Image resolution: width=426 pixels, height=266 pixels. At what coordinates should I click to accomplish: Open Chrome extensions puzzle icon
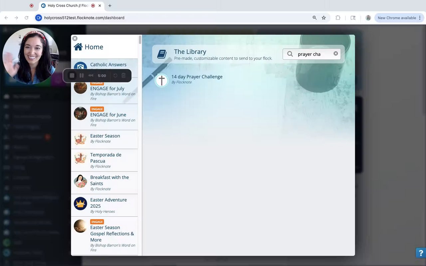[338, 18]
